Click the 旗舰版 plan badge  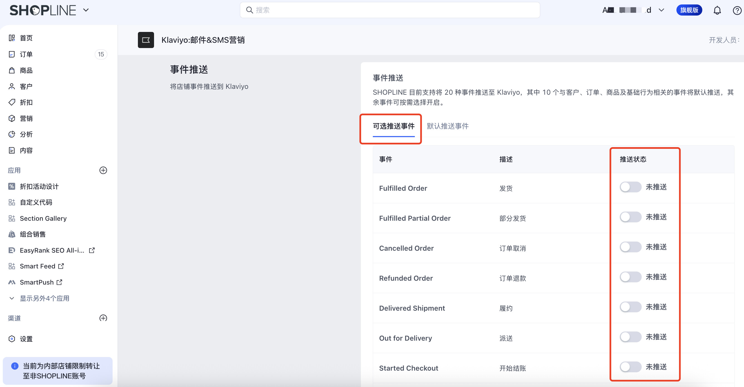[689, 10]
